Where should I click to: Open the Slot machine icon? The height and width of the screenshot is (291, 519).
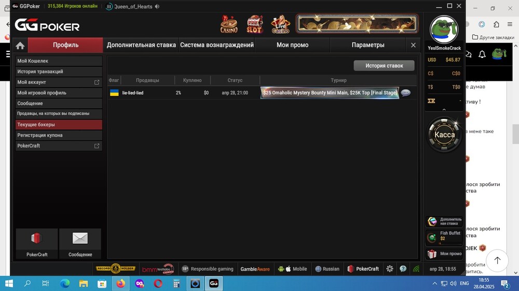(x=254, y=24)
